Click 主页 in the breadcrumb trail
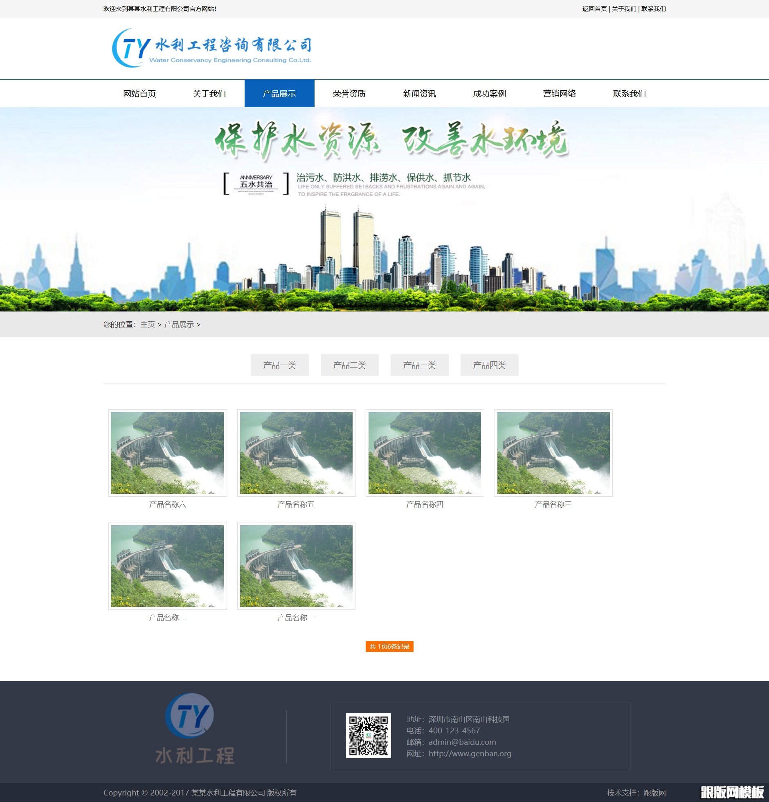Image resolution: width=769 pixels, height=802 pixels. coord(147,325)
